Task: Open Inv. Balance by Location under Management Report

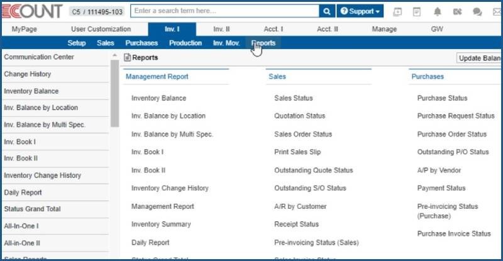Action: pyautogui.click(x=168, y=116)
